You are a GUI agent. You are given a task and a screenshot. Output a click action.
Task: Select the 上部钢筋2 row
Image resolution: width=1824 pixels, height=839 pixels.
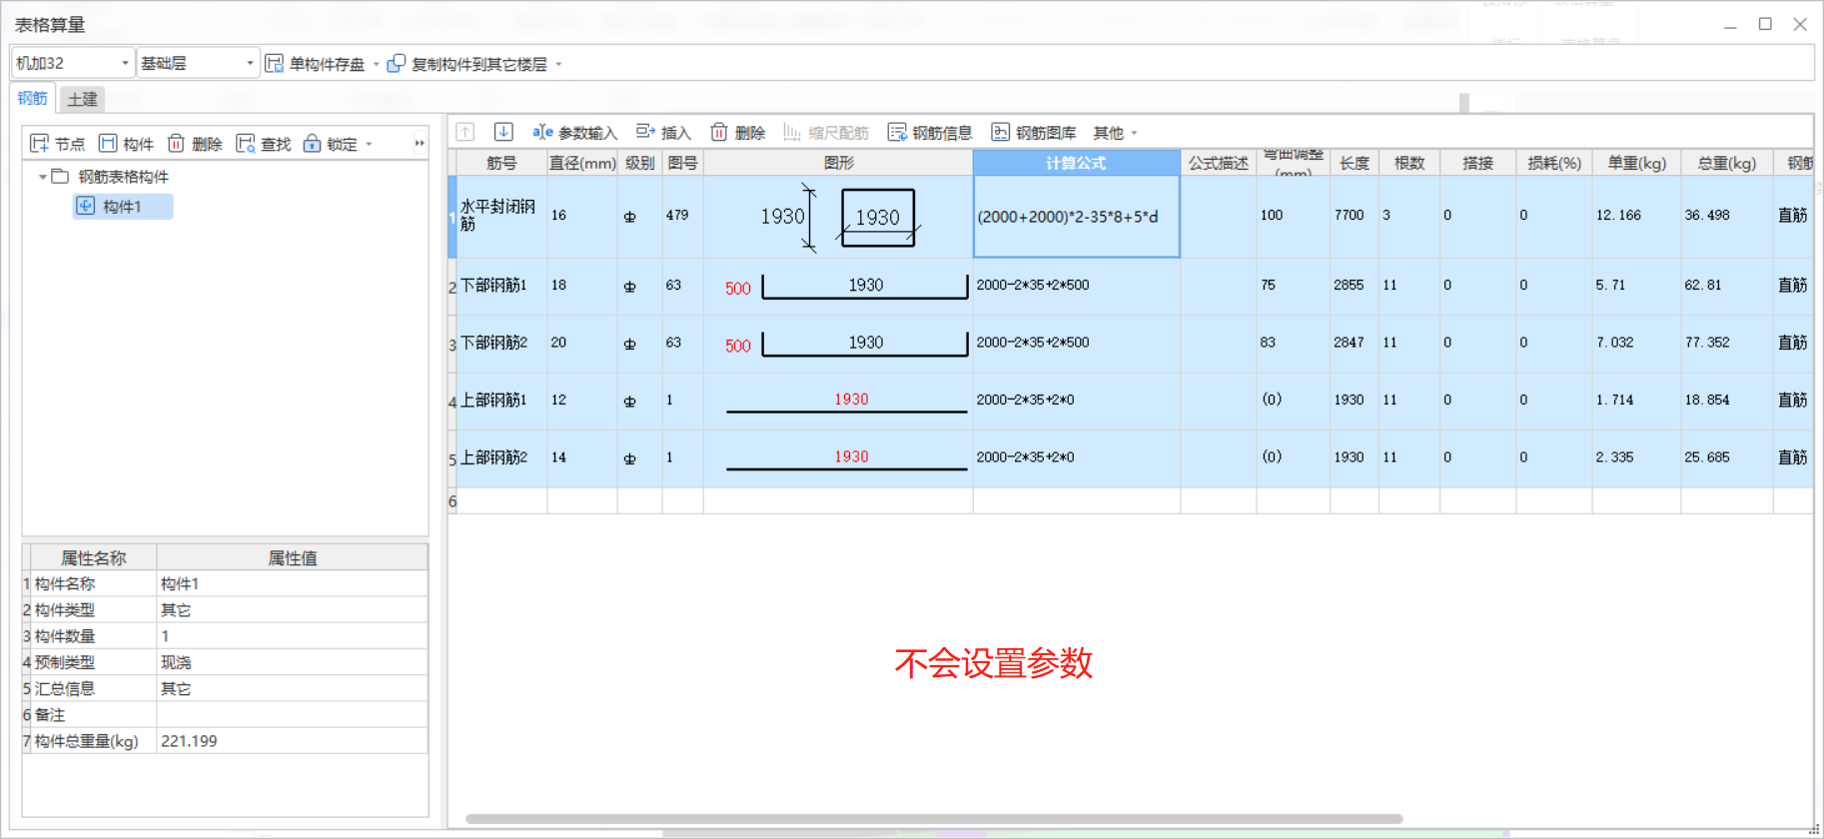[x=501, y=457]
